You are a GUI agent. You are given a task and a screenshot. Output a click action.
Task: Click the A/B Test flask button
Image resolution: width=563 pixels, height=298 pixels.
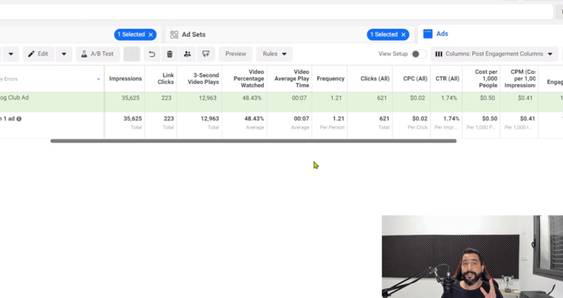pyautogui.click(x=98, y=54)
